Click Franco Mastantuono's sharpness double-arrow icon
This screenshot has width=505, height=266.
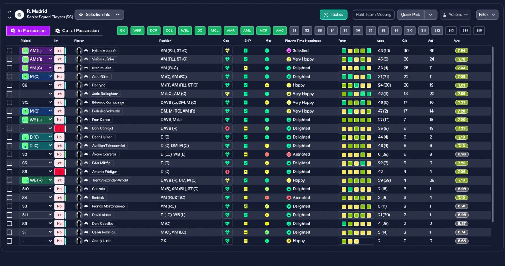[x=245, y=207]
